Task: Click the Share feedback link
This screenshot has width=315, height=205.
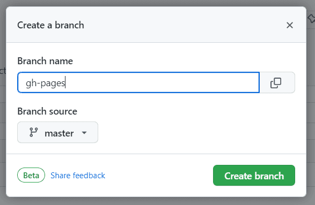Action: [x=78, y=176]
